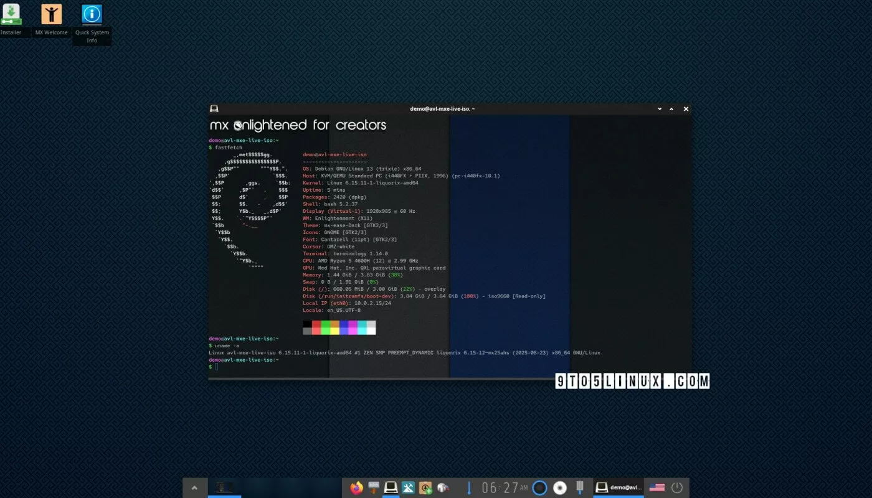
Task: Click the red block in fastfetch color palette
Action: [x=316, y=324]
